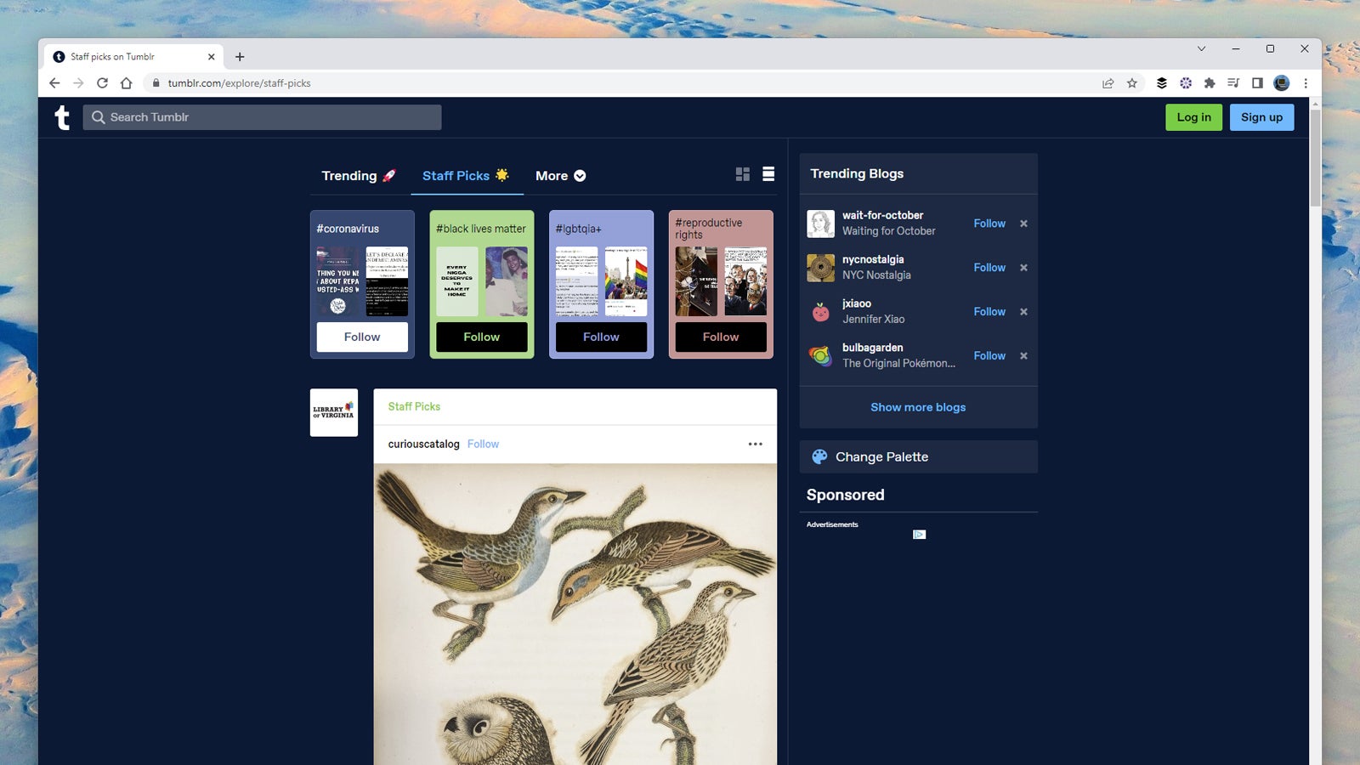The height and width of the screenshot is (765, 1360).
Task: Open the Chrome extensions puzzle icon
Action: click(1210, 83)
